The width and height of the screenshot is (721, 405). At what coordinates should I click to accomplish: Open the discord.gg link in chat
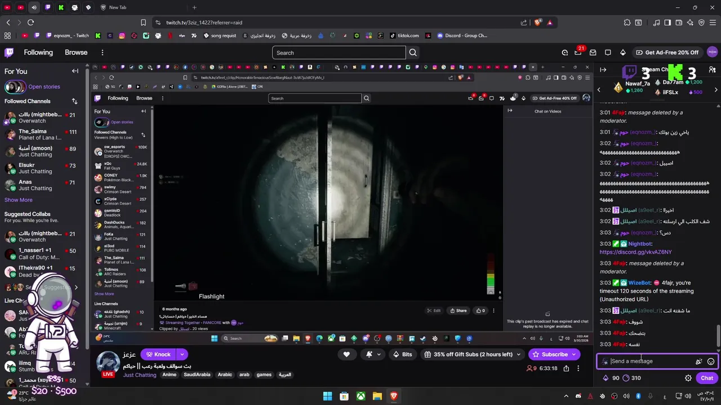635,252
